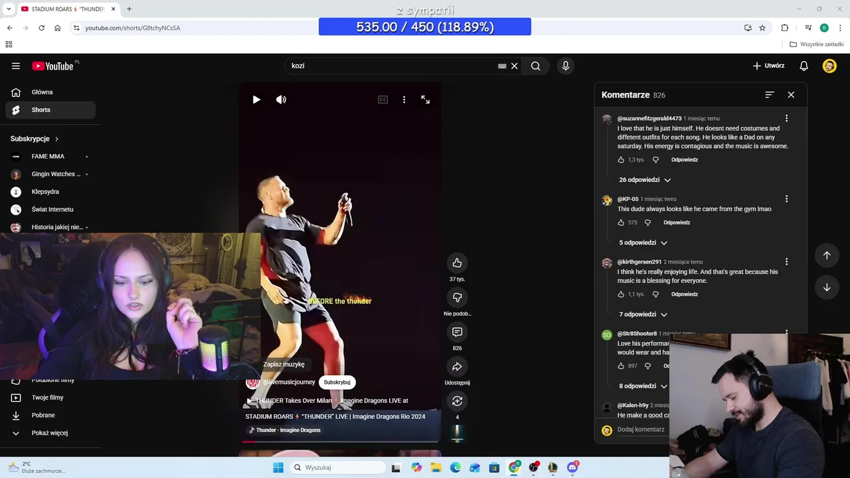
Task: Open Thunder - Imagine Dragons sound link
Action: (284, 430)
